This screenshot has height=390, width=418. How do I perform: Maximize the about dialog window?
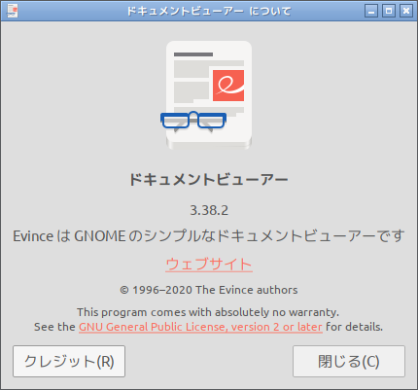tap(389, 11)
